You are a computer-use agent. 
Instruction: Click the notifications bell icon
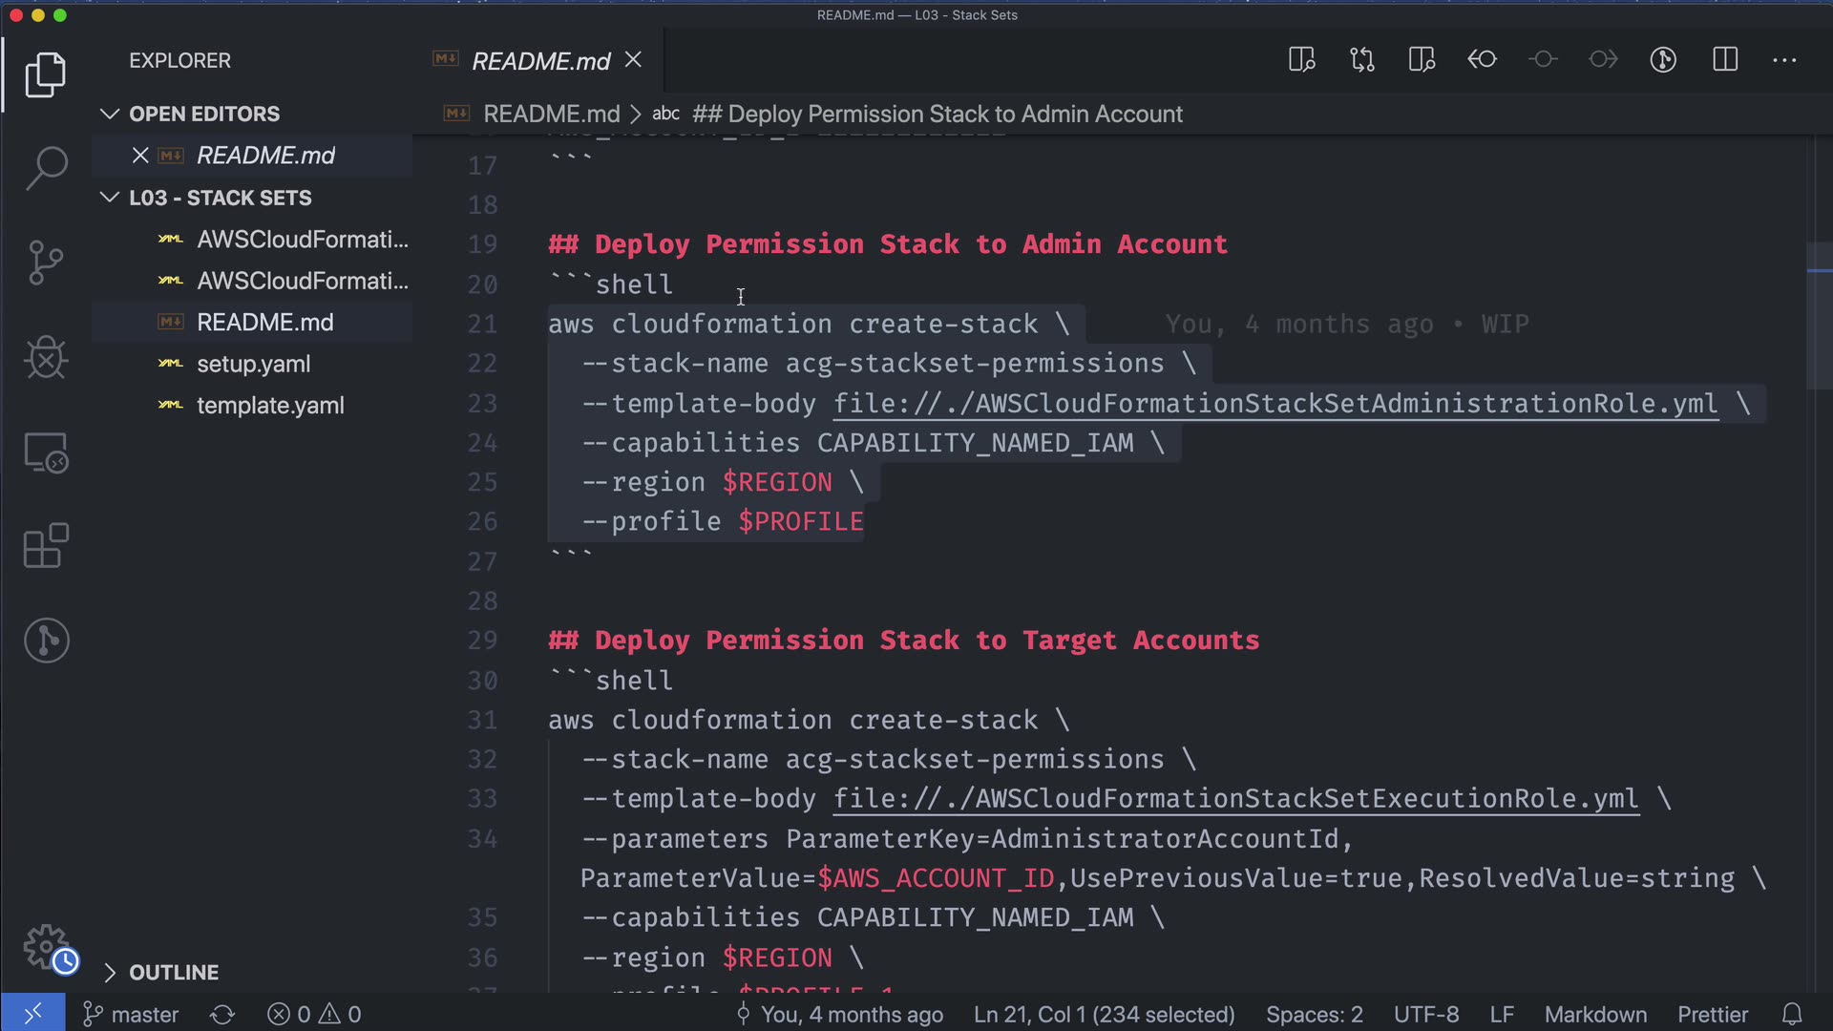point(1792,1014)
